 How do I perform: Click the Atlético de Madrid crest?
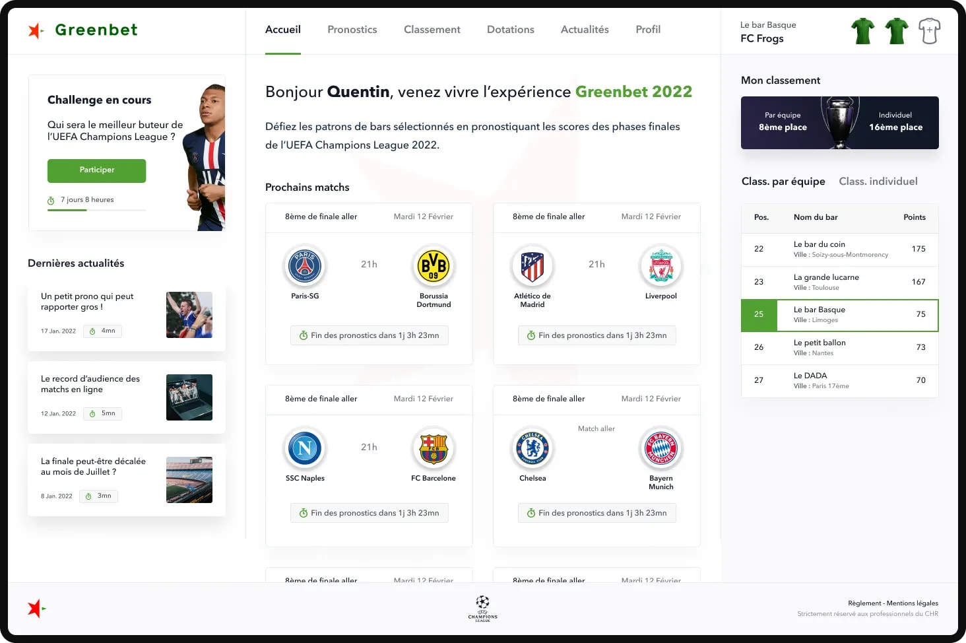(x=532, y=266)
